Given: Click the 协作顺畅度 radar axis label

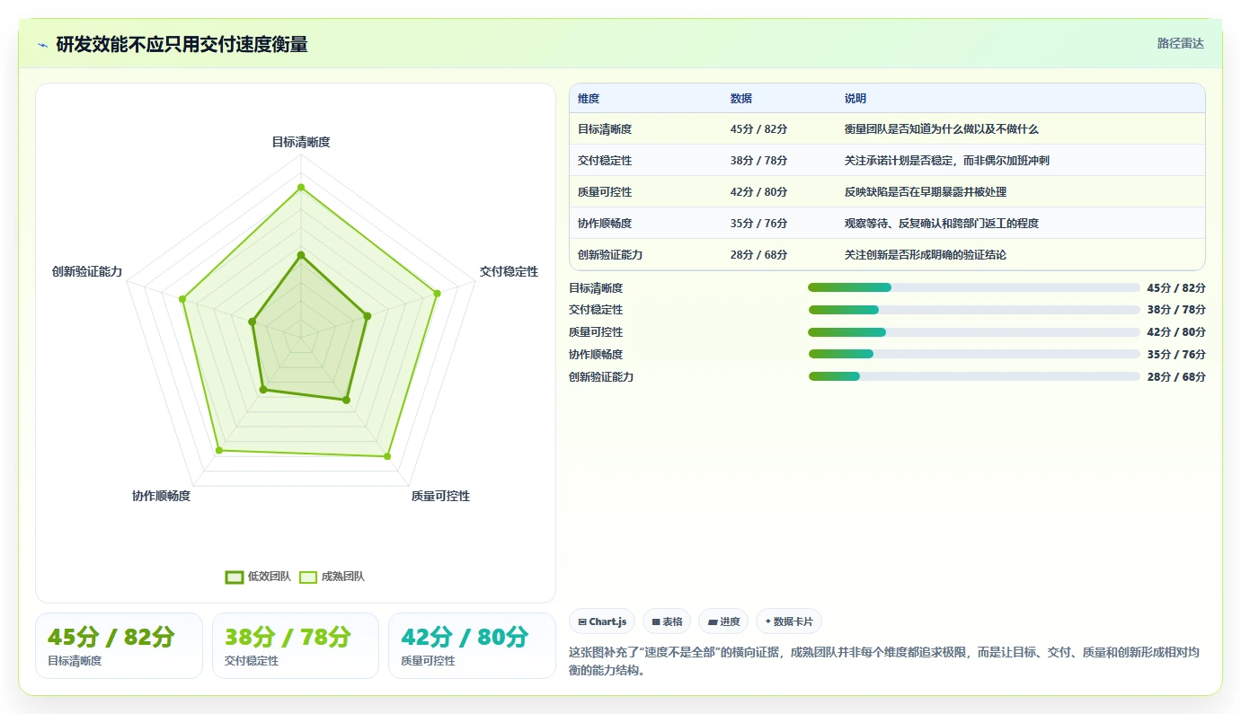Looking at the screenshot, I should 161,496.
